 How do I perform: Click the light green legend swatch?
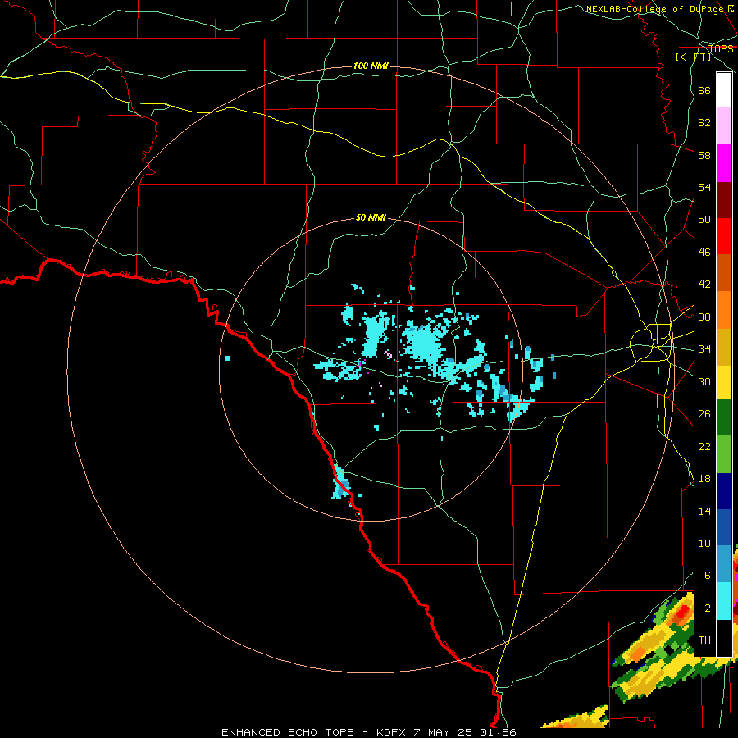(724, 454)
